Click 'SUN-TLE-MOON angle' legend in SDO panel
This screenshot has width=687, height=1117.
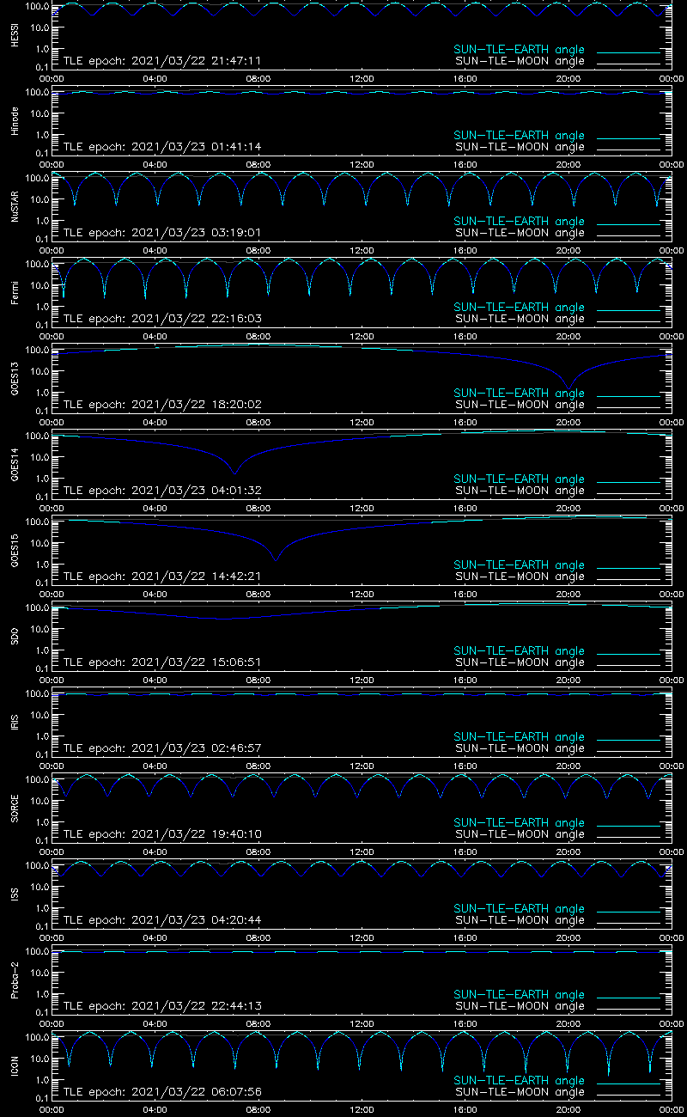tap(519, 662)
